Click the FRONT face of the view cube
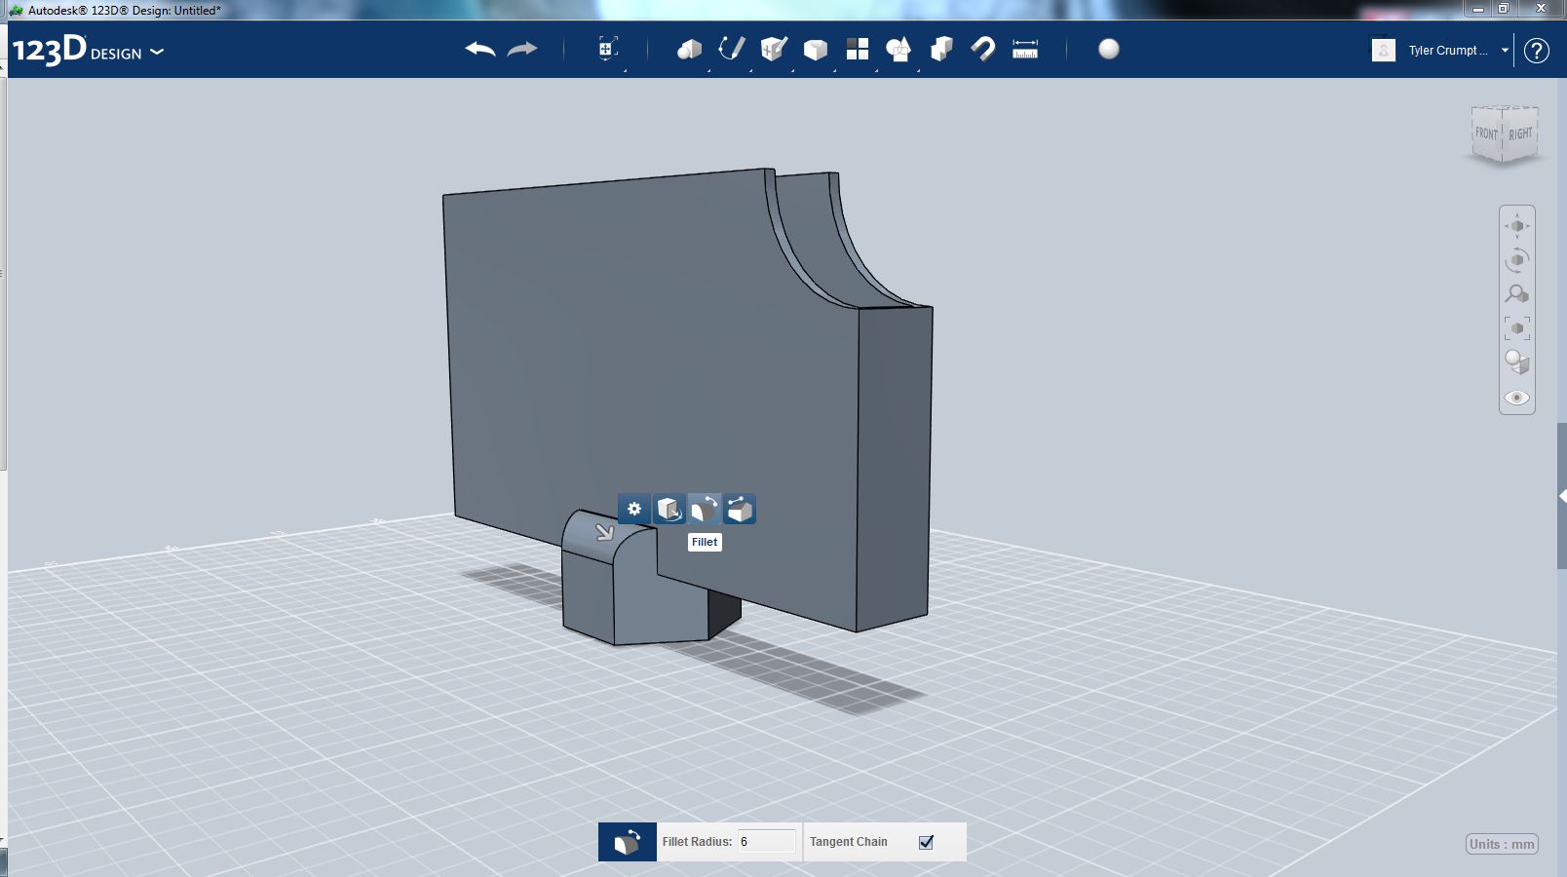1567x877 pixels. pos(1486,133)
